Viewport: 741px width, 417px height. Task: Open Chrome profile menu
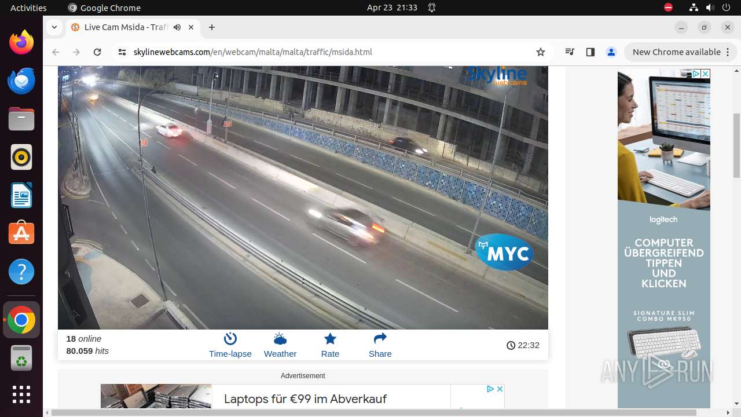[x=611, y=52]
